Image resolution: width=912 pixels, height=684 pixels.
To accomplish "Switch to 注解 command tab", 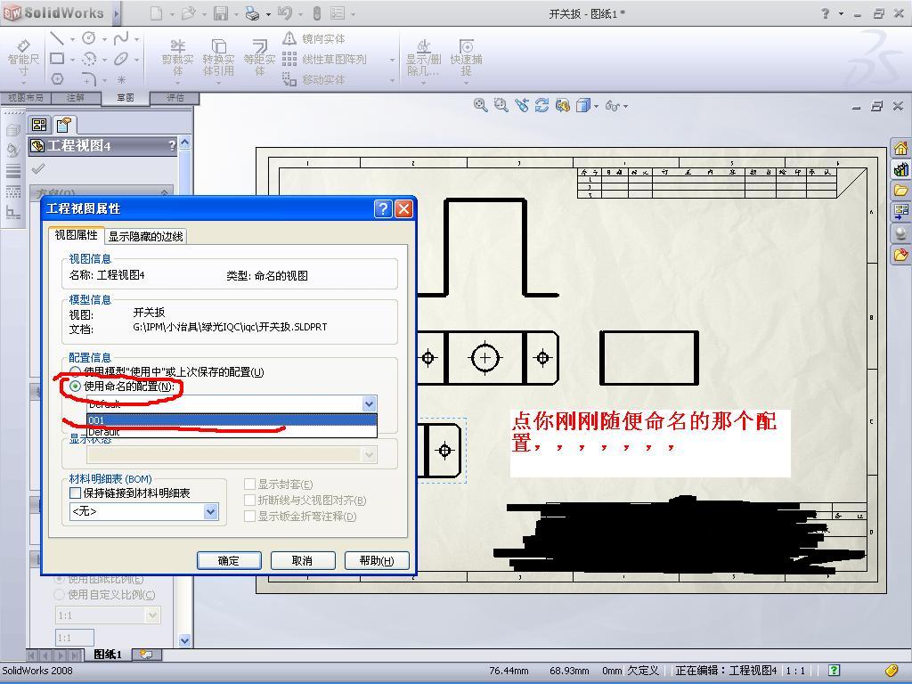I will tap(76, 98).
